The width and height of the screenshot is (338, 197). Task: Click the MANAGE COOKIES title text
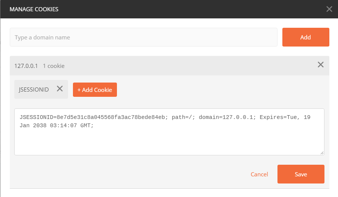pyautogui.click(x=34, y=9)
